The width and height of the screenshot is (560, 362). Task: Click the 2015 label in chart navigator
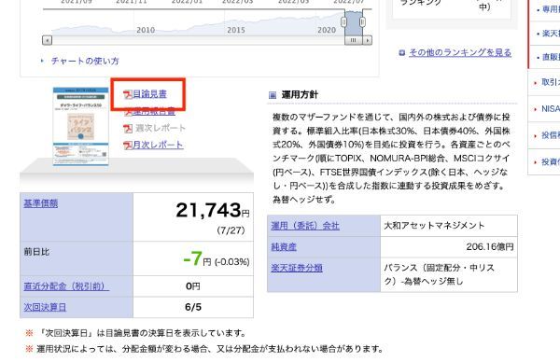(x=236, y=30)
